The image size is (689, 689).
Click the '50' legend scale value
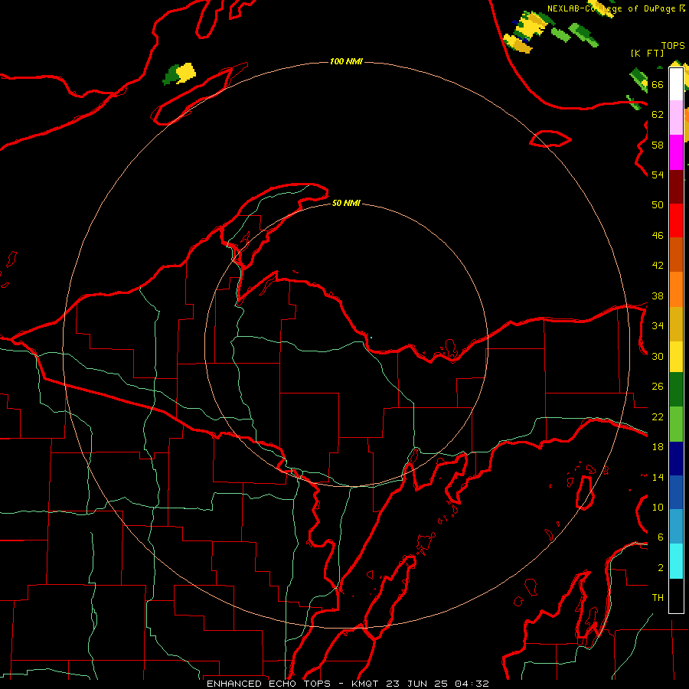point(658,204)
